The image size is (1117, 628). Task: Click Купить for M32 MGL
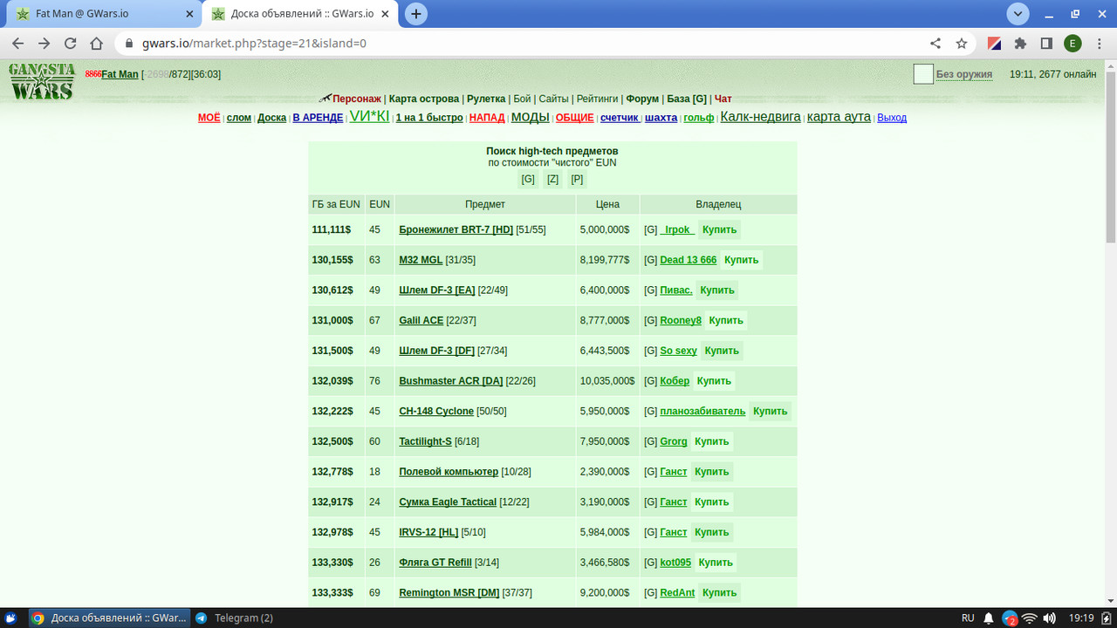pyautogui.click(x=742, y=260)
